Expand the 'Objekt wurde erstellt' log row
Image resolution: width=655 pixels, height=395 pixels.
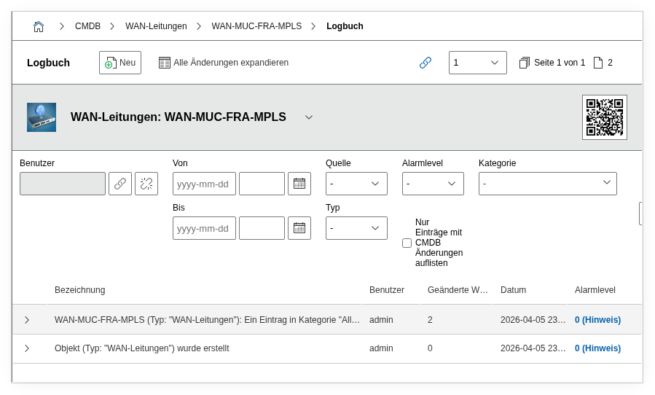point(27,348)
